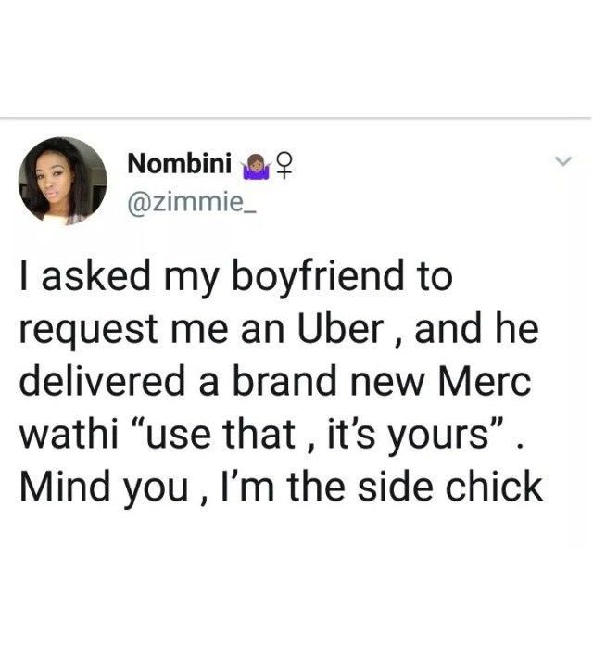Select the word "Uber" in tweet

coord(341,329)
